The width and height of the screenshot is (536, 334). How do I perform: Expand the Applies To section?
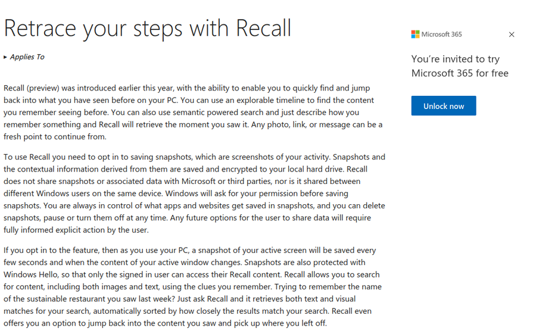coord(24,57)
